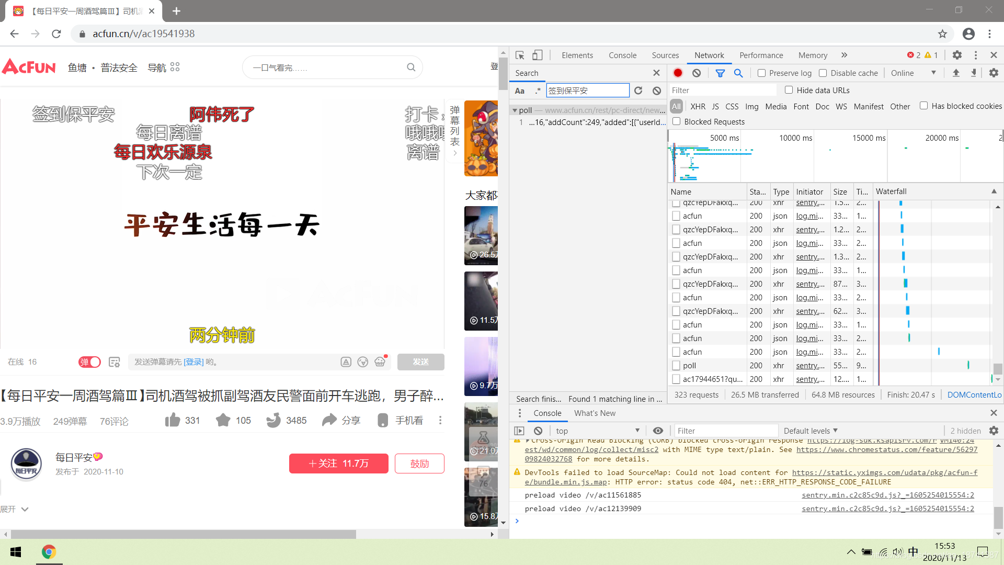The height and width of the screenshot is (565, 1004).
Task: Switch to the Elements tab
Action: click(577, 55)
